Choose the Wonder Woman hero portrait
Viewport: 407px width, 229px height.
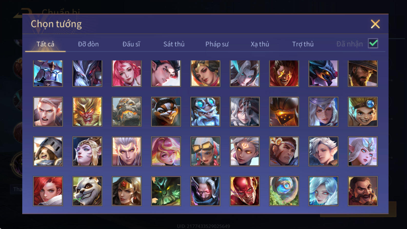(127, 191)
